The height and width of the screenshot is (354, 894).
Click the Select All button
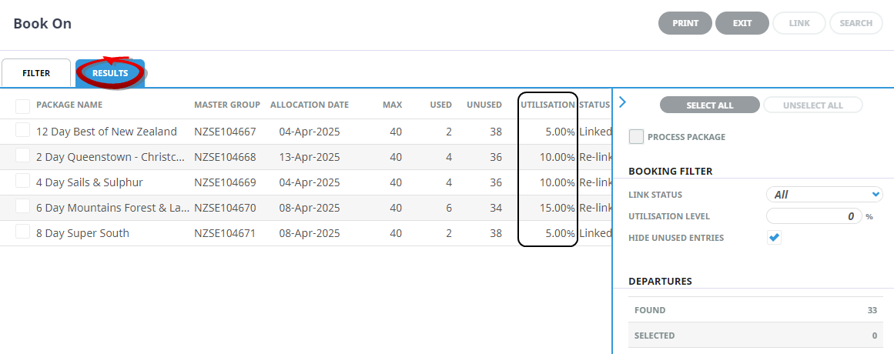(709, 105)
